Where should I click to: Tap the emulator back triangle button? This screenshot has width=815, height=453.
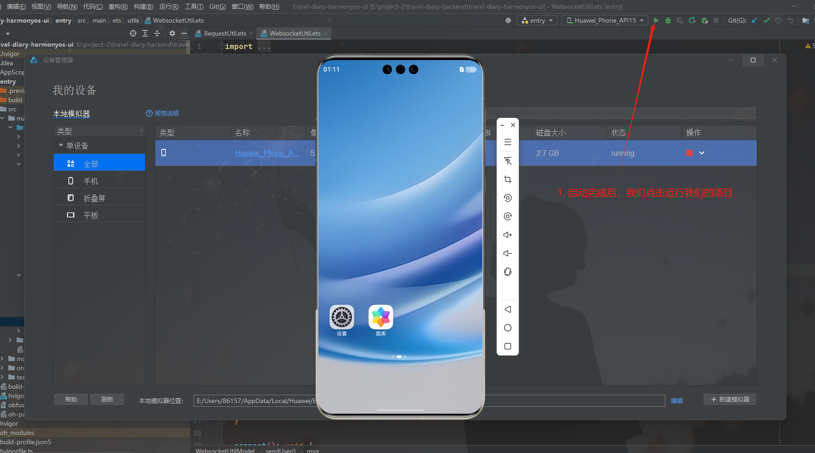[x=508, y=309]
